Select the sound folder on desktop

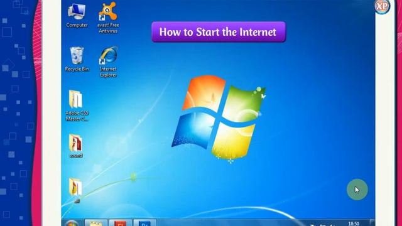click(76, 146)
